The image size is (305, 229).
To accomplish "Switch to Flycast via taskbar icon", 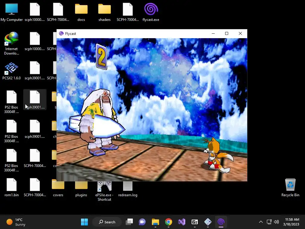I will (x=221, y=222).
